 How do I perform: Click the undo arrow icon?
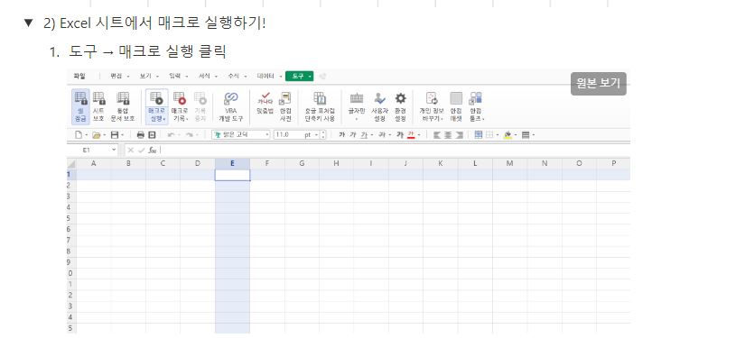click(x=171, y=135)
